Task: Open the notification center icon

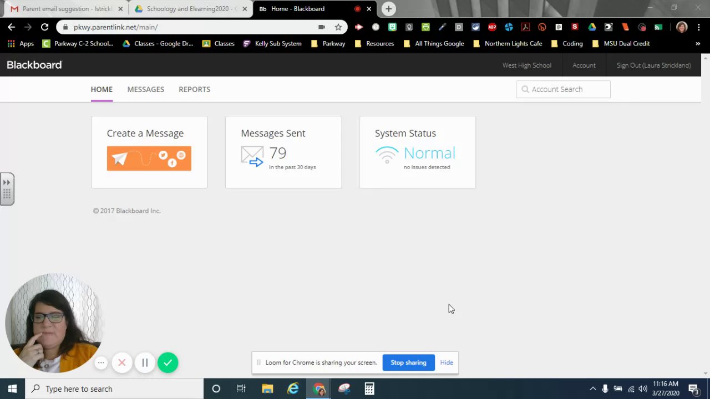Action: pyautogui.click(x=693, y=388)
